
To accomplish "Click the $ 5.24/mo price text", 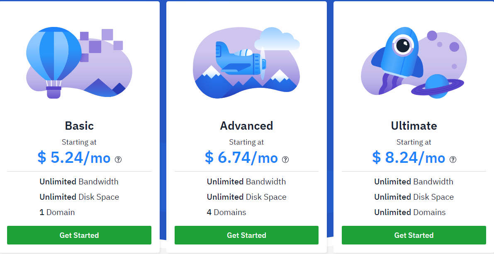I will click(x=74, y=157).
